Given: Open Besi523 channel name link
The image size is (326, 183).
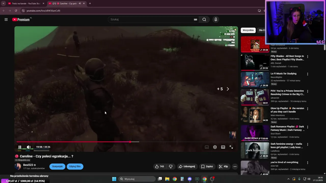Looking at the screenshot, I should [x=28, y=165].
